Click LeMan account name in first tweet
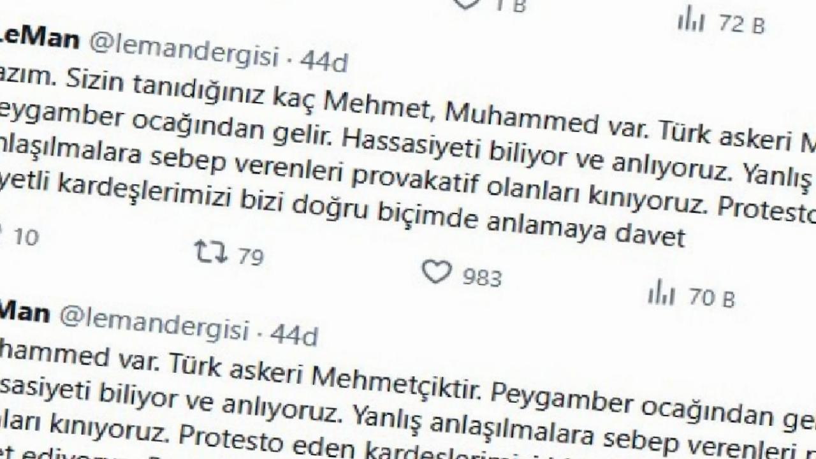The height and width of the screenshot is (459, 816). click(38, 39)
